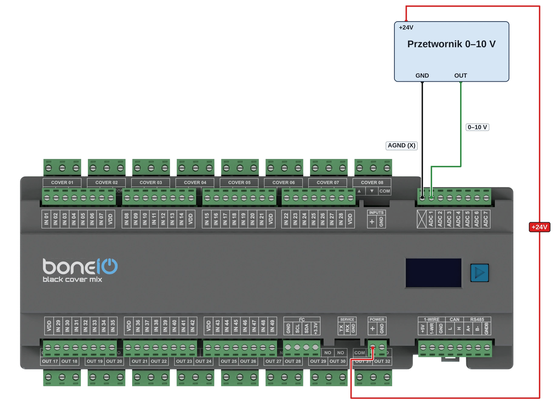The image size is (558, 415).
Task: Click the GNDB label under RS485
Action: [486, 328]
